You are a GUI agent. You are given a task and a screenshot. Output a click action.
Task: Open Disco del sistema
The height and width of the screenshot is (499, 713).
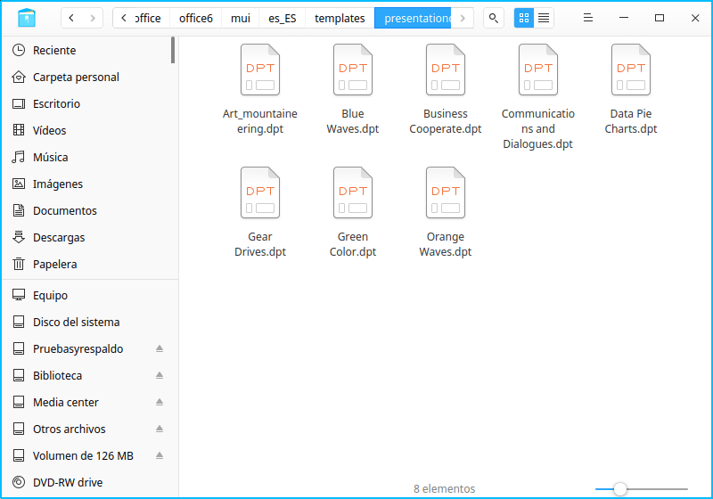(90, 323)
